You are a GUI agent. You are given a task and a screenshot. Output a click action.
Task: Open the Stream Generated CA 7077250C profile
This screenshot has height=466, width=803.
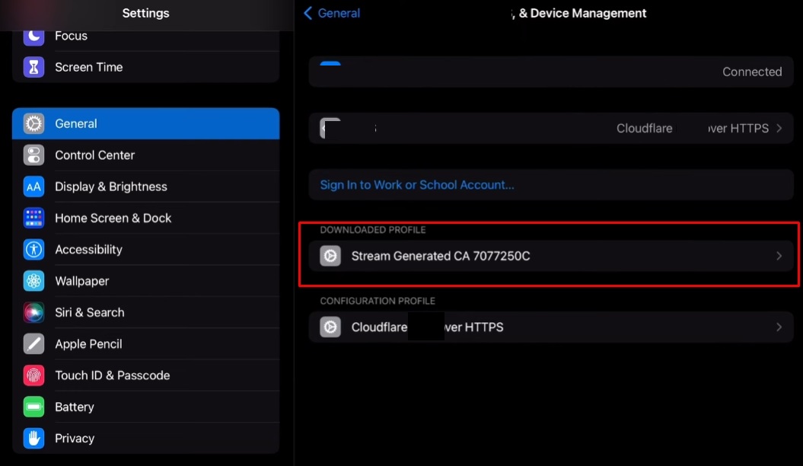pyautogui.click(x=441, y=257)
